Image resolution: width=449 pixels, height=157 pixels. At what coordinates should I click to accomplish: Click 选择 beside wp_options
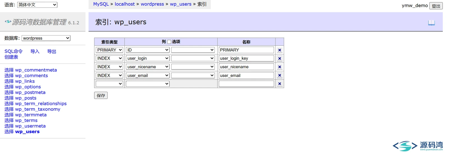(x=9, y=87)
